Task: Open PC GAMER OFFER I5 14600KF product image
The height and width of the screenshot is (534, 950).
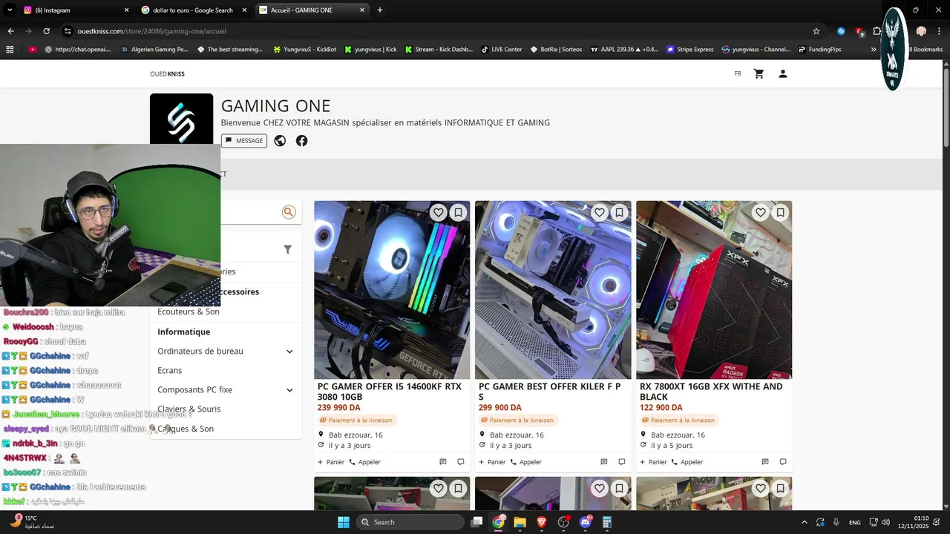Action: tap(392, 290)
